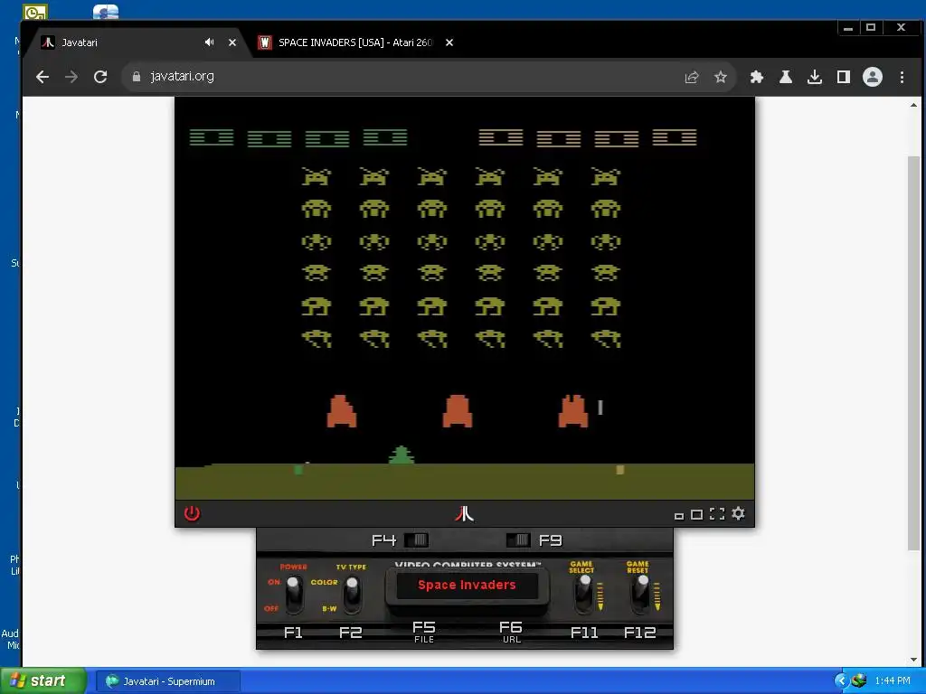Click the red power icon on emulator bar

coord(192,513)
